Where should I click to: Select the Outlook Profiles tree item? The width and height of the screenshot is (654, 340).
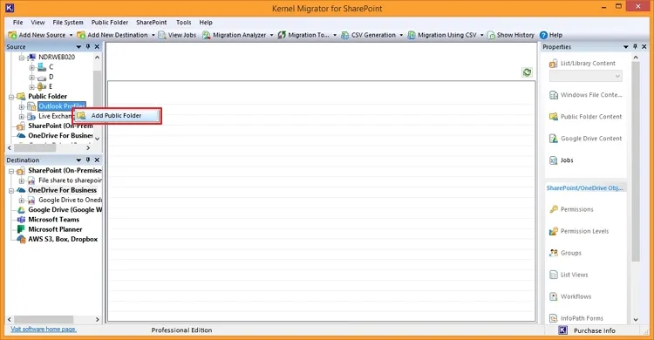[x=62, y=106]
